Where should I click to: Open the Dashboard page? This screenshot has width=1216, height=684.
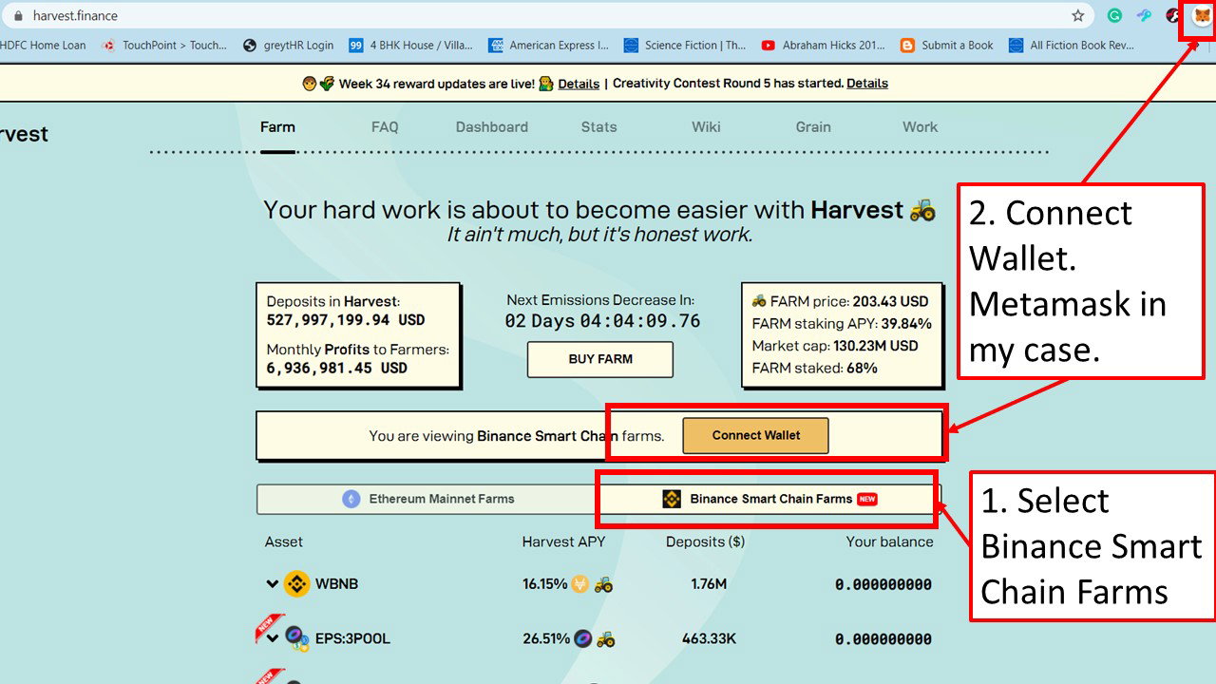491,127
